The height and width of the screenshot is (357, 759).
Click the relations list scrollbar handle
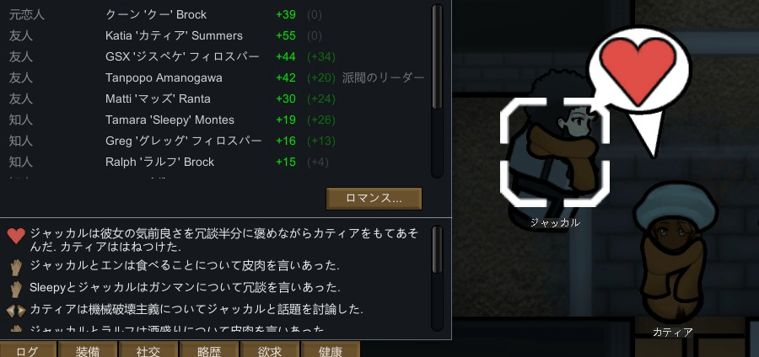coord(437,57)
